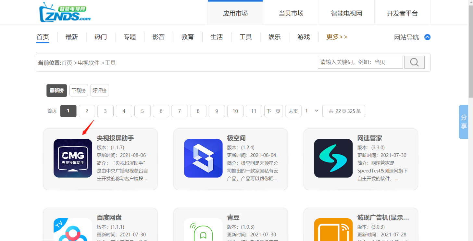Viewport: 473px width, 241px height.
Task: Select 热门 in the category menu
Action: click(101, 37)
